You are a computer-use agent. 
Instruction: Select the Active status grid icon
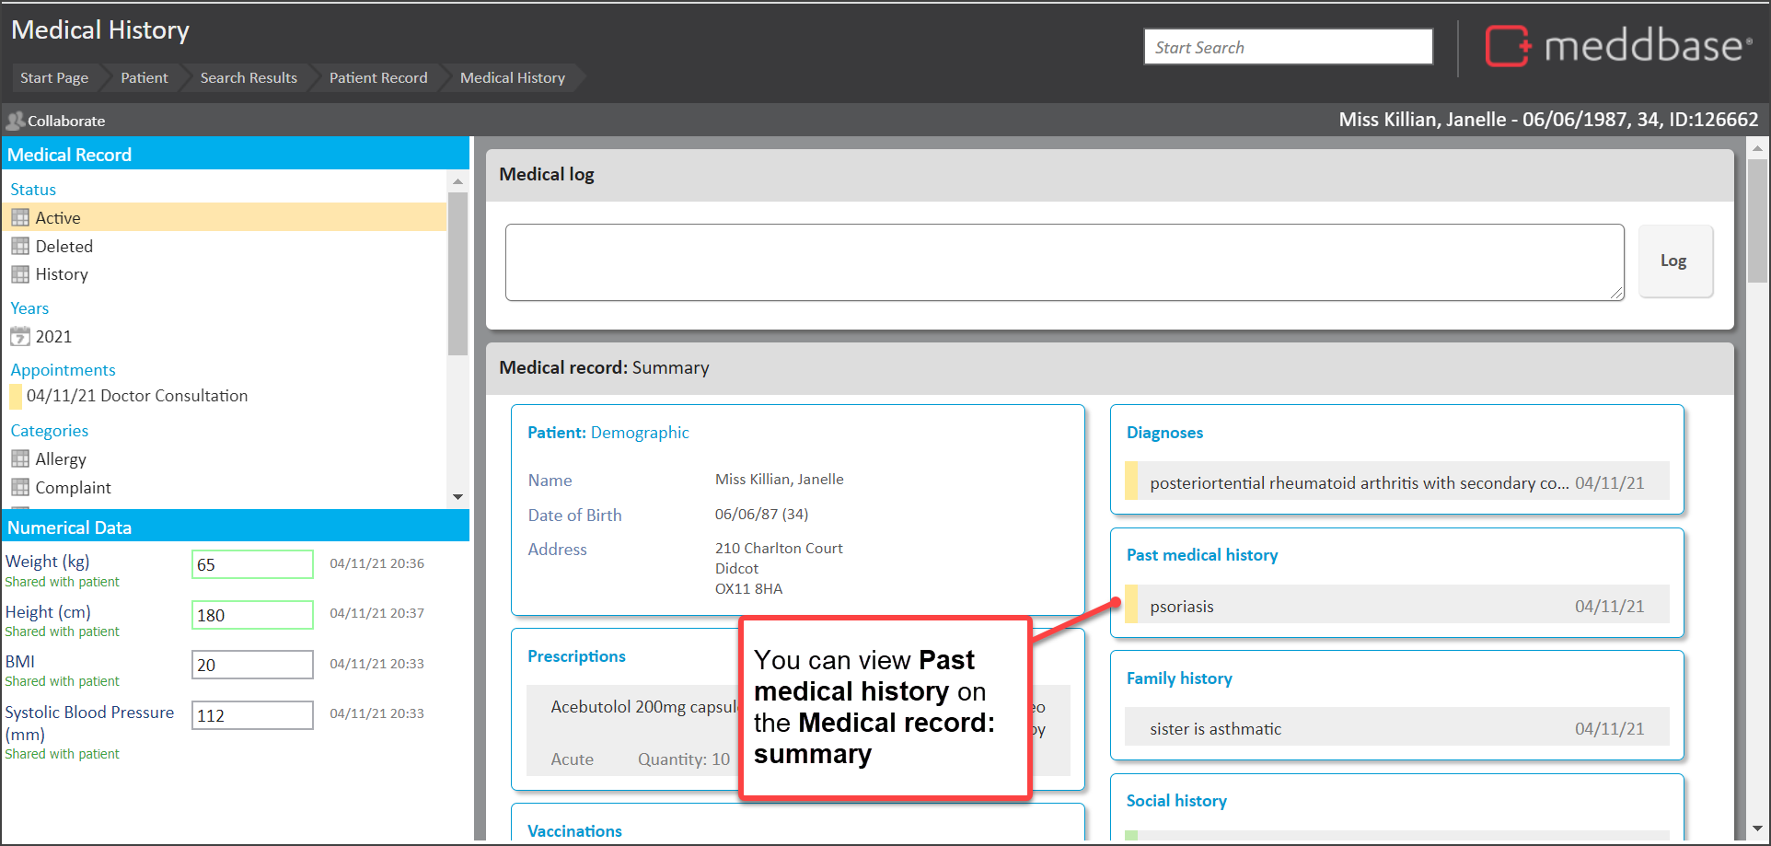(20, 218)
